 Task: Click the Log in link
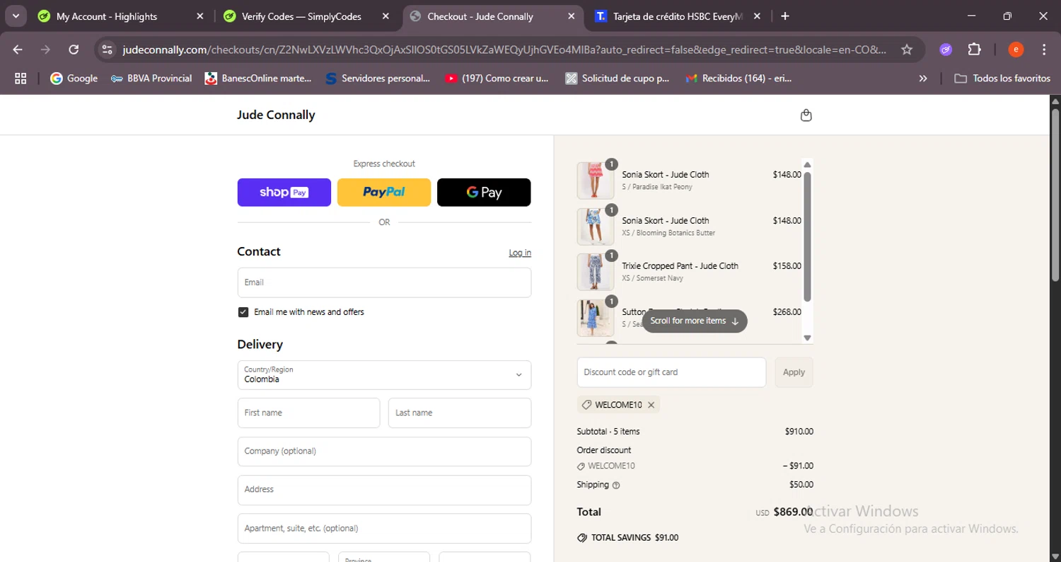click(520, 253)
